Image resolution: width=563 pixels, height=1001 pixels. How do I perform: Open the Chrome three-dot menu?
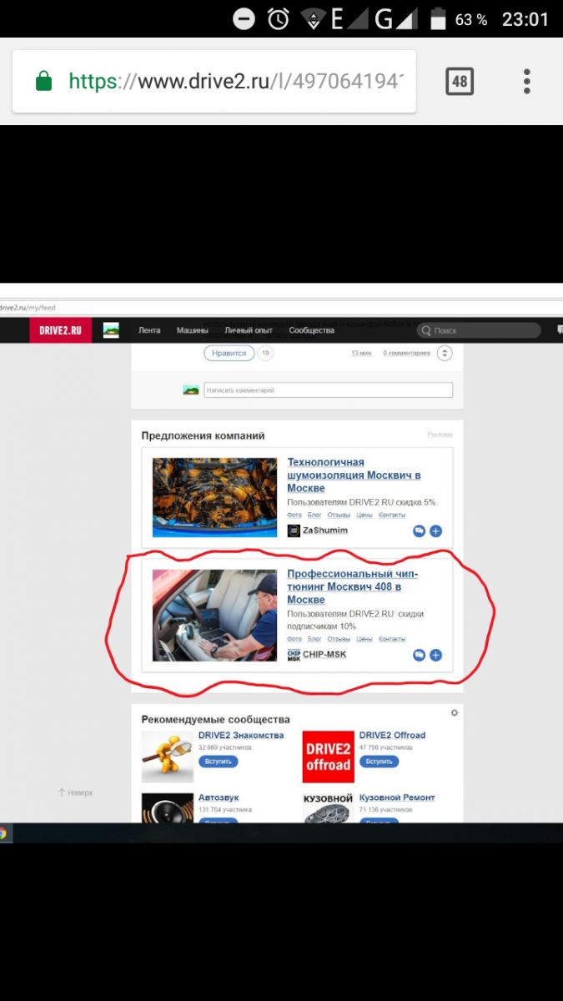[527, 82]
